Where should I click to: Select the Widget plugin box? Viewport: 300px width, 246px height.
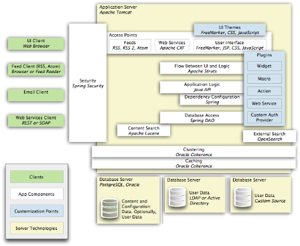(265, 66)
